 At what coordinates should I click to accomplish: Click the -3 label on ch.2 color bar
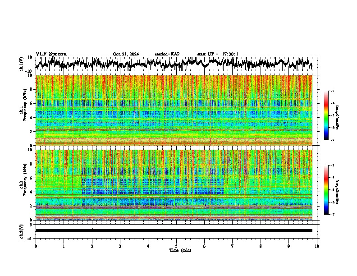click(332, 166)
